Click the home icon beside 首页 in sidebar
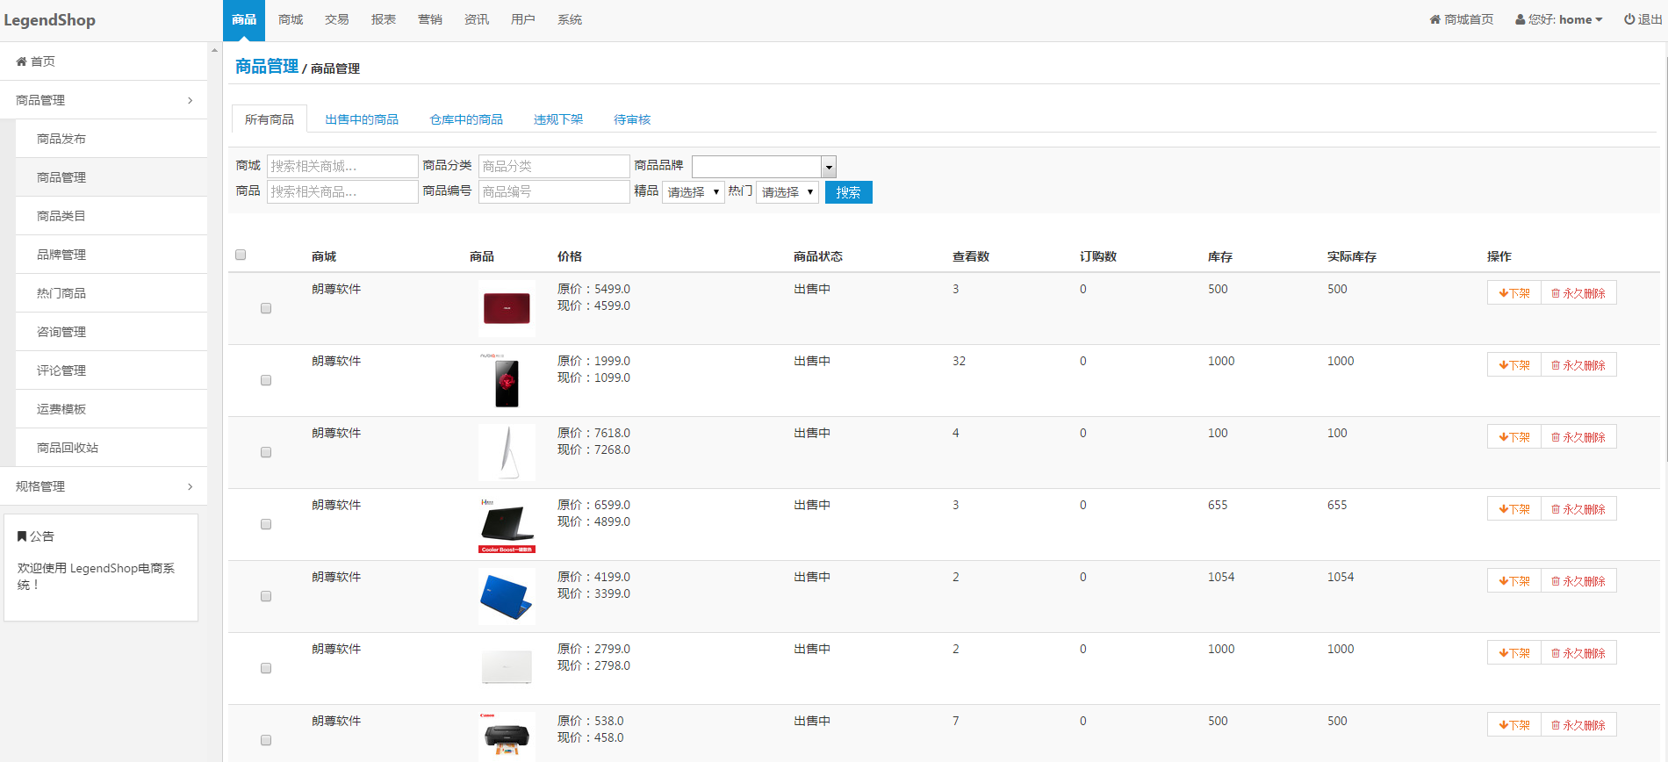 pyautogui.click(x=21, y=61)
